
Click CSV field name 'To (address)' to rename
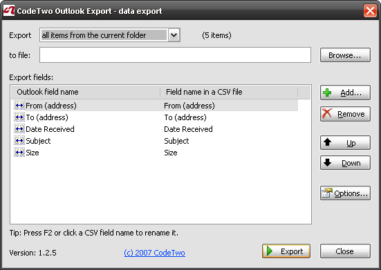click(x=185, y=117)
